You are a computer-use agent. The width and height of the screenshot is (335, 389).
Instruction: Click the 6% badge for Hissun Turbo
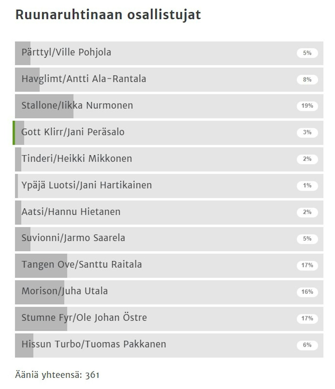coord(307,345)
